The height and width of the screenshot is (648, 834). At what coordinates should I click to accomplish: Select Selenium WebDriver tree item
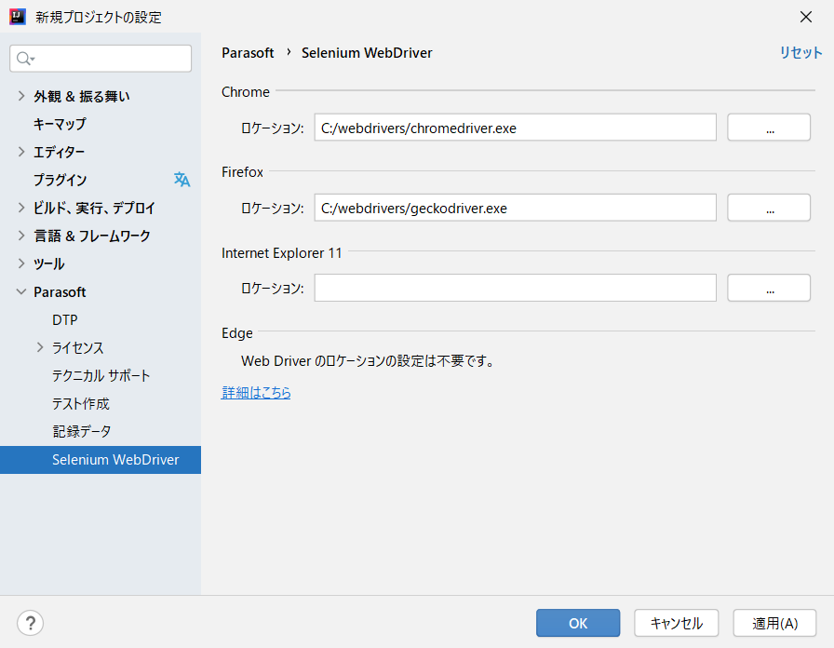click(x=101, y=460)
